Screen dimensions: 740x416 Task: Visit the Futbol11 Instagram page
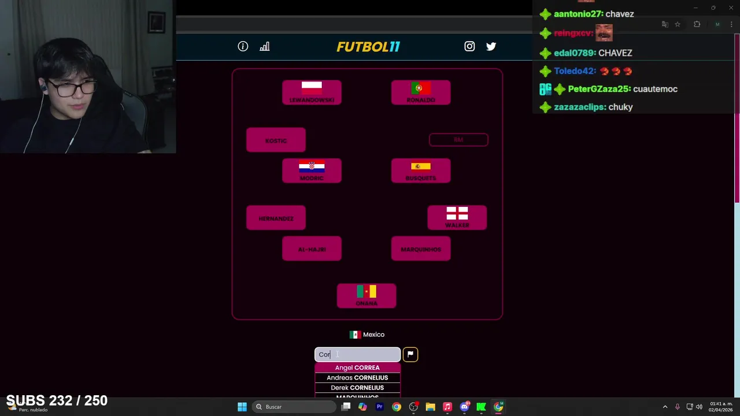click(x=469, y=47)
